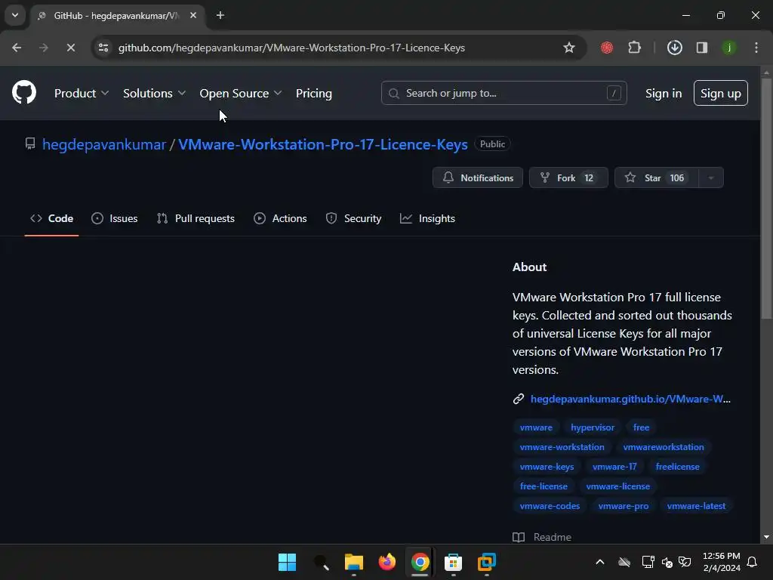The image size is (773, 580).
Task: Select the vmware-workstation topic tag
Action: (562, 447)
